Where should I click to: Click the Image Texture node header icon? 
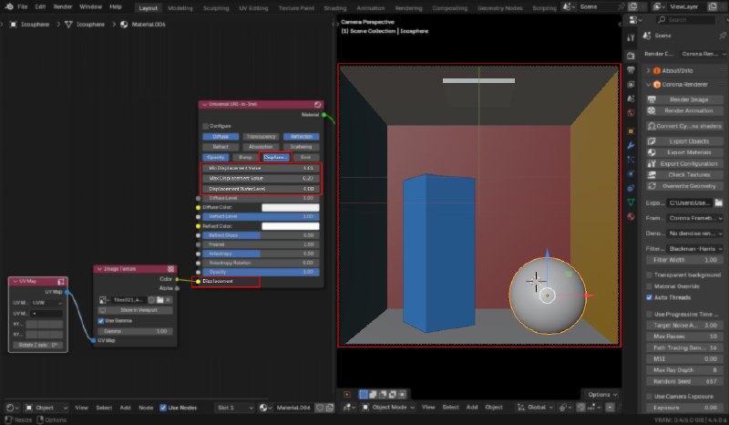(x=170, y=269)
